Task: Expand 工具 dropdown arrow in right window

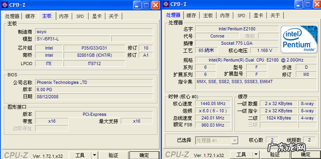Action: point(256,155)
